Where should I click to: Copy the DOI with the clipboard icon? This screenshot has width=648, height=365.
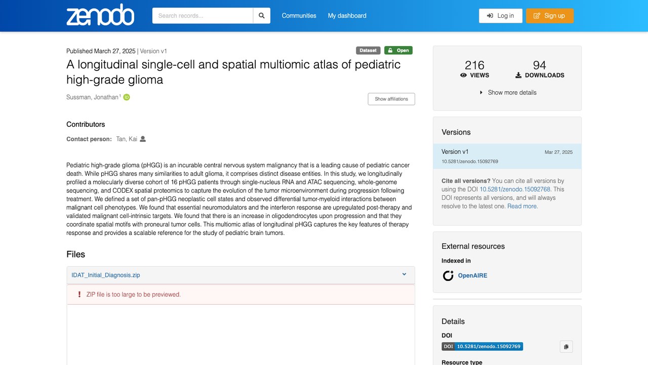click(566, 347)
